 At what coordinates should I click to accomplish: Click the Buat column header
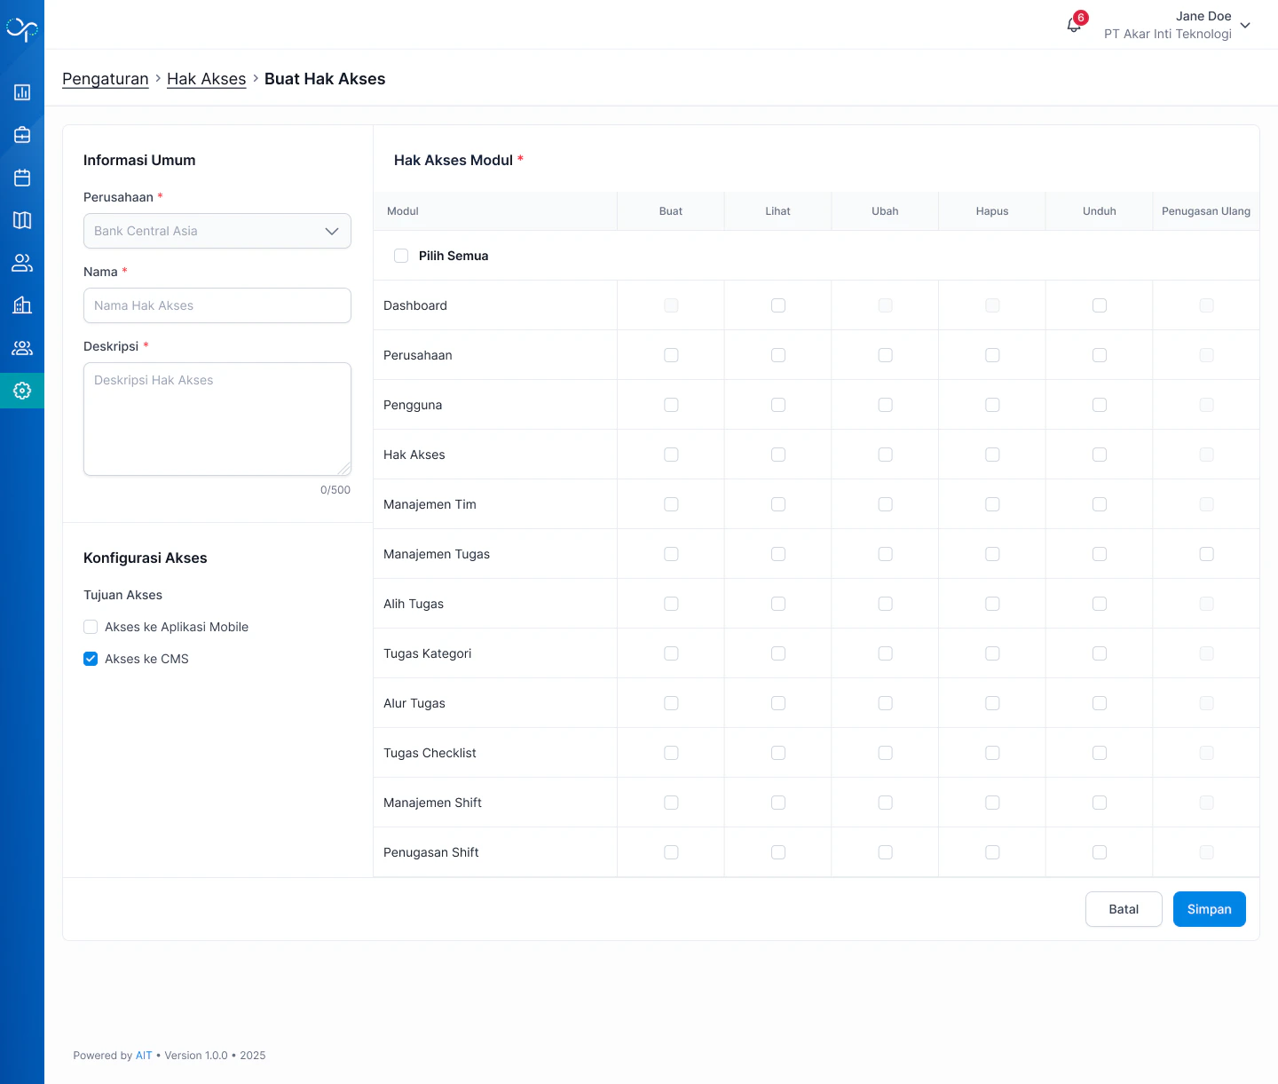[671, 211]
